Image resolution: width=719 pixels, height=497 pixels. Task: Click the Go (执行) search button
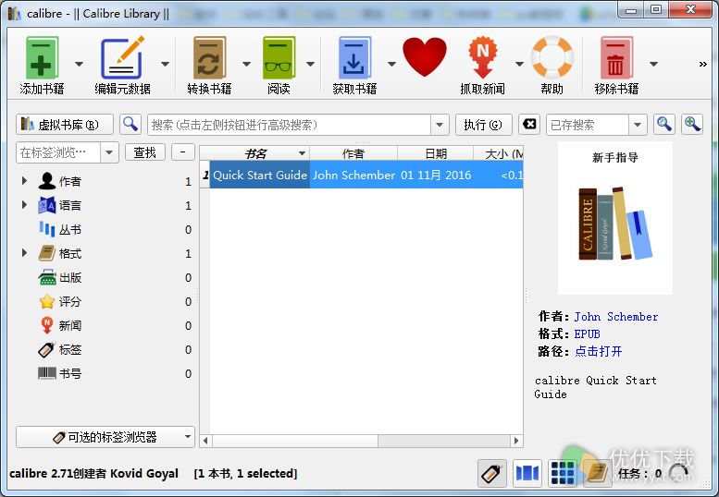483,125
